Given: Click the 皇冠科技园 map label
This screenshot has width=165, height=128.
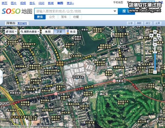Looking at the screenshot, I should (47, 110).
